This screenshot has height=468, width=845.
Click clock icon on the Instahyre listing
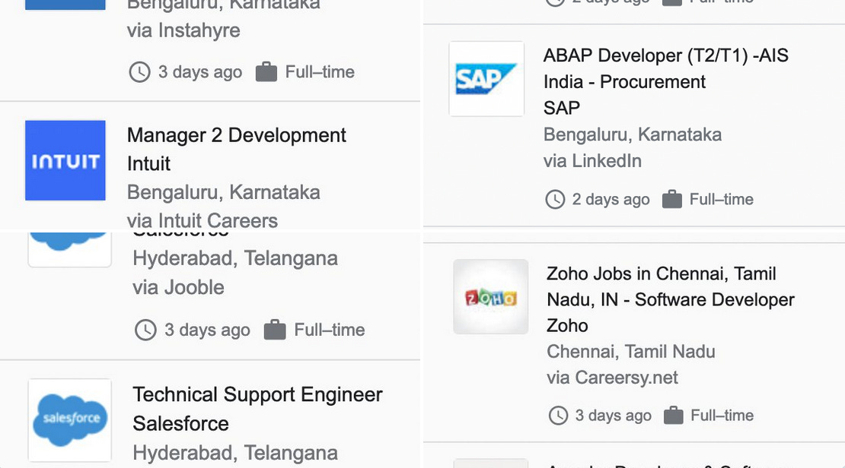click(x=139, y=72)
